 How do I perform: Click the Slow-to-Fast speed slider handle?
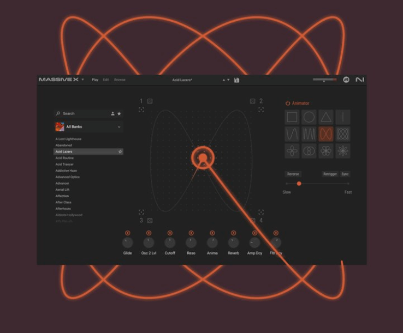pyautogui.click(x=299, y=184)
